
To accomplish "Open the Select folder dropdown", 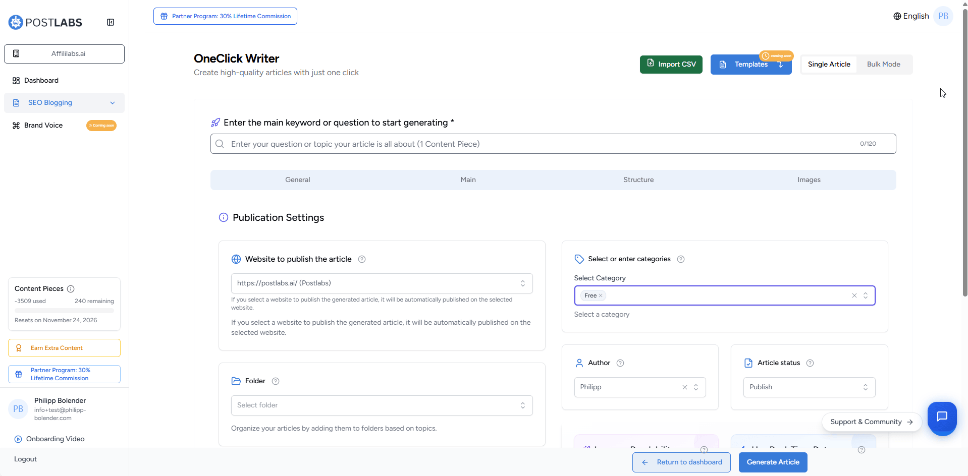I will (382, 405).
